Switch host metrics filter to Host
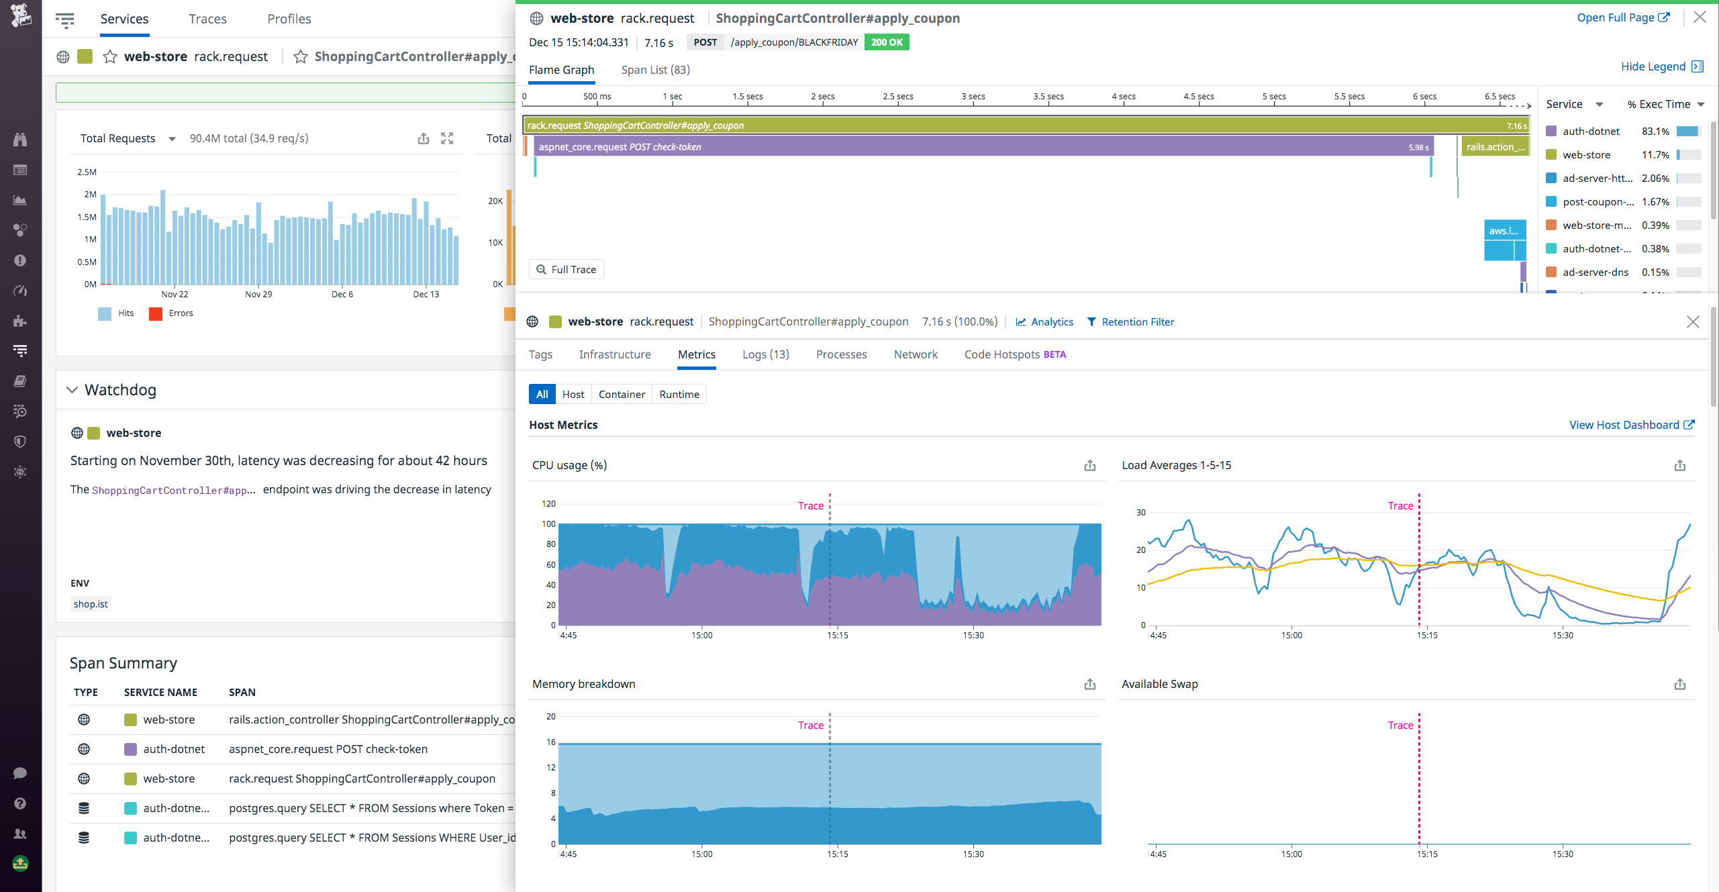Viewport: 1719px width, 892px height. pos(573,394)
